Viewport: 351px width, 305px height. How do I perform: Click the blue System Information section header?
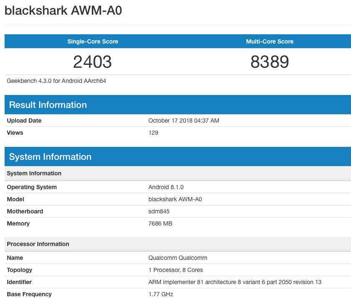pos(50,156)
